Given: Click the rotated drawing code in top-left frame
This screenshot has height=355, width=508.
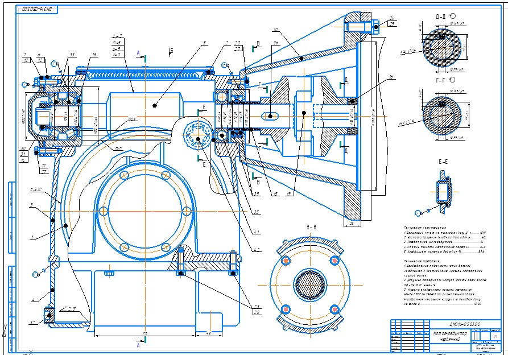Looking at the screenshot, I should pyautogui.click(x=37, y=10).
